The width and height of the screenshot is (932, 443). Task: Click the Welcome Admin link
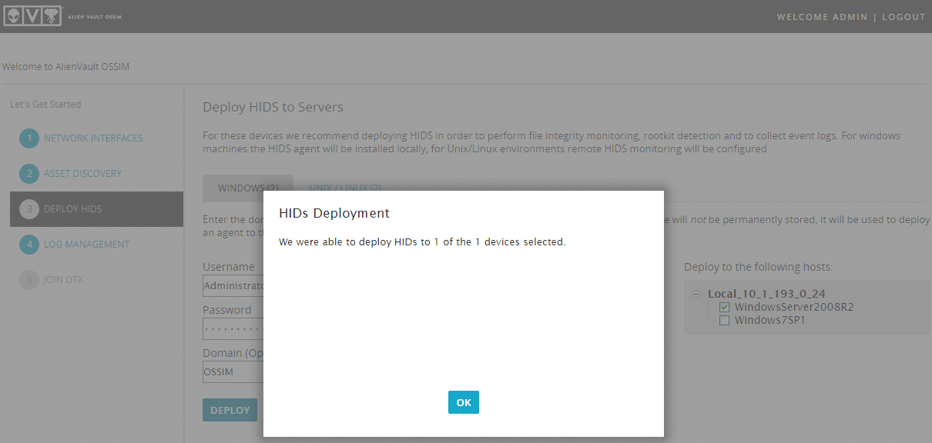coord(822,17)
